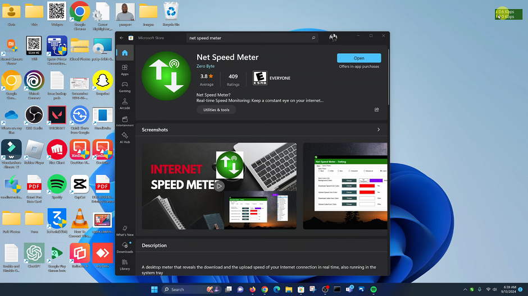Open the Gaming section in Store sidebar
528x296 pixels.
tap(125, 87)
